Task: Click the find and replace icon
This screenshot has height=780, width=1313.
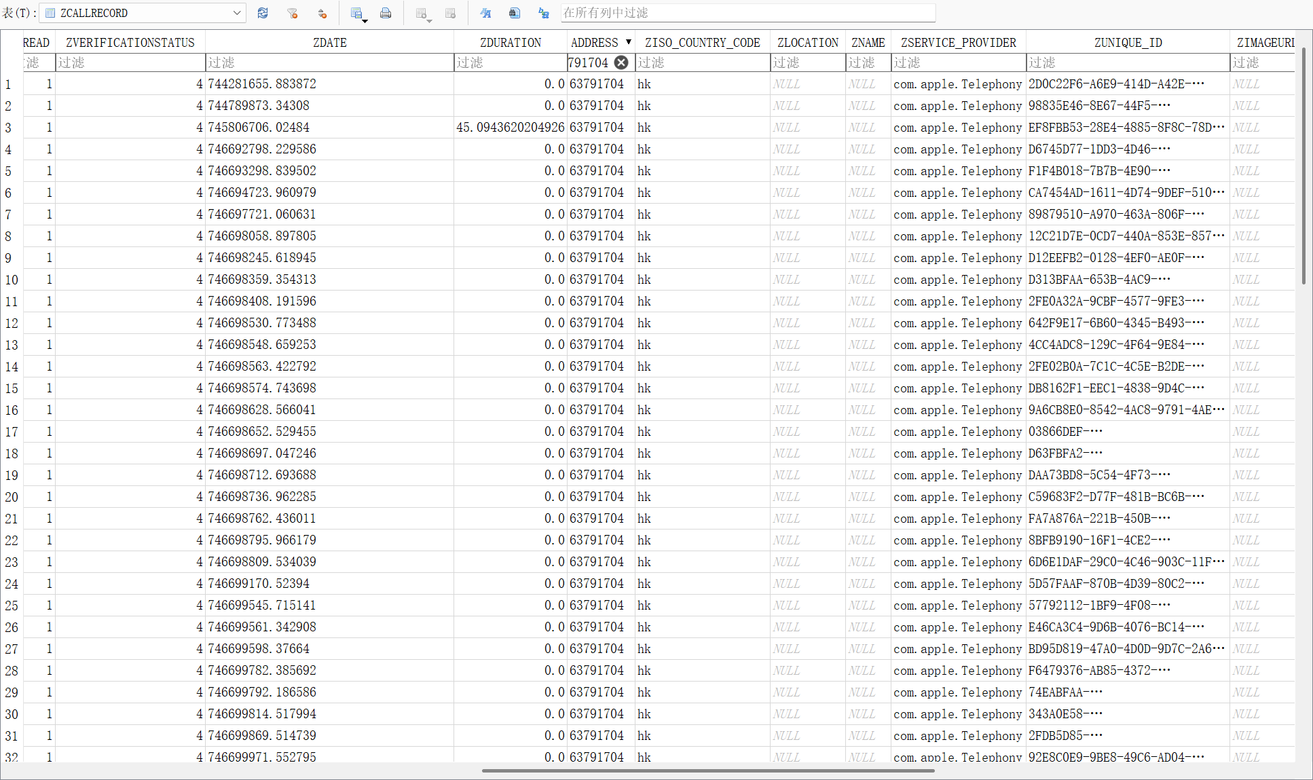Action: pyautogui.click(x=544, y=13)
